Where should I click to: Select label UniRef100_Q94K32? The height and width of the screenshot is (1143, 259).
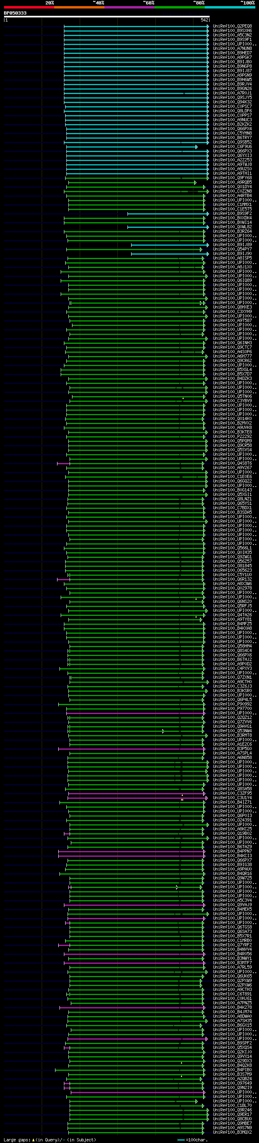[232, 102]
